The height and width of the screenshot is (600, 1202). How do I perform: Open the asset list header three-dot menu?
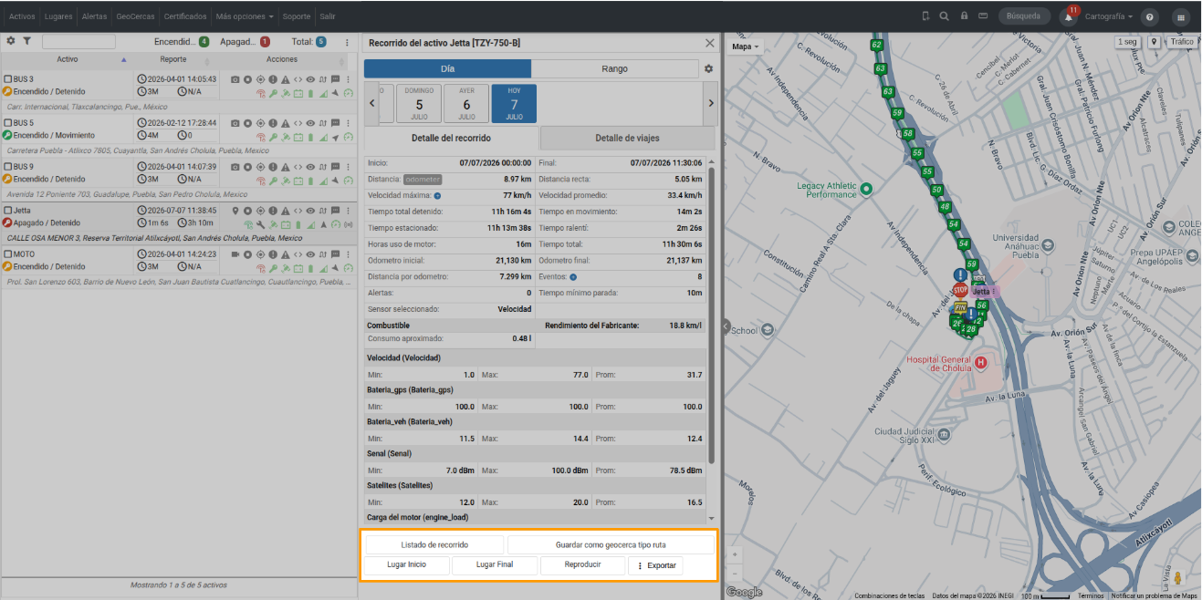pos(347,42)
